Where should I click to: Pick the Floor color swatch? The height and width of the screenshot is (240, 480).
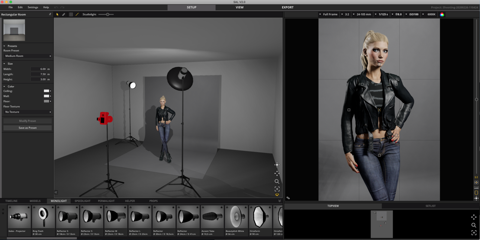[x=47, y=101]
